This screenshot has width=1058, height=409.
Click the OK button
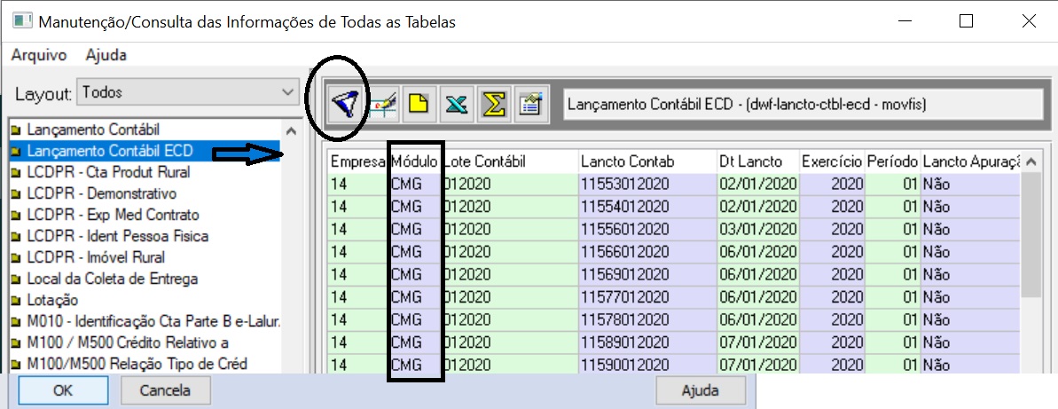(63, 390)
